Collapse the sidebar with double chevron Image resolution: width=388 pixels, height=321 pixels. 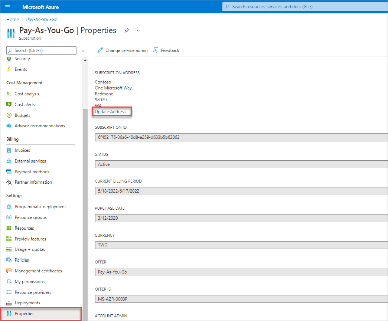pos(83,50)
